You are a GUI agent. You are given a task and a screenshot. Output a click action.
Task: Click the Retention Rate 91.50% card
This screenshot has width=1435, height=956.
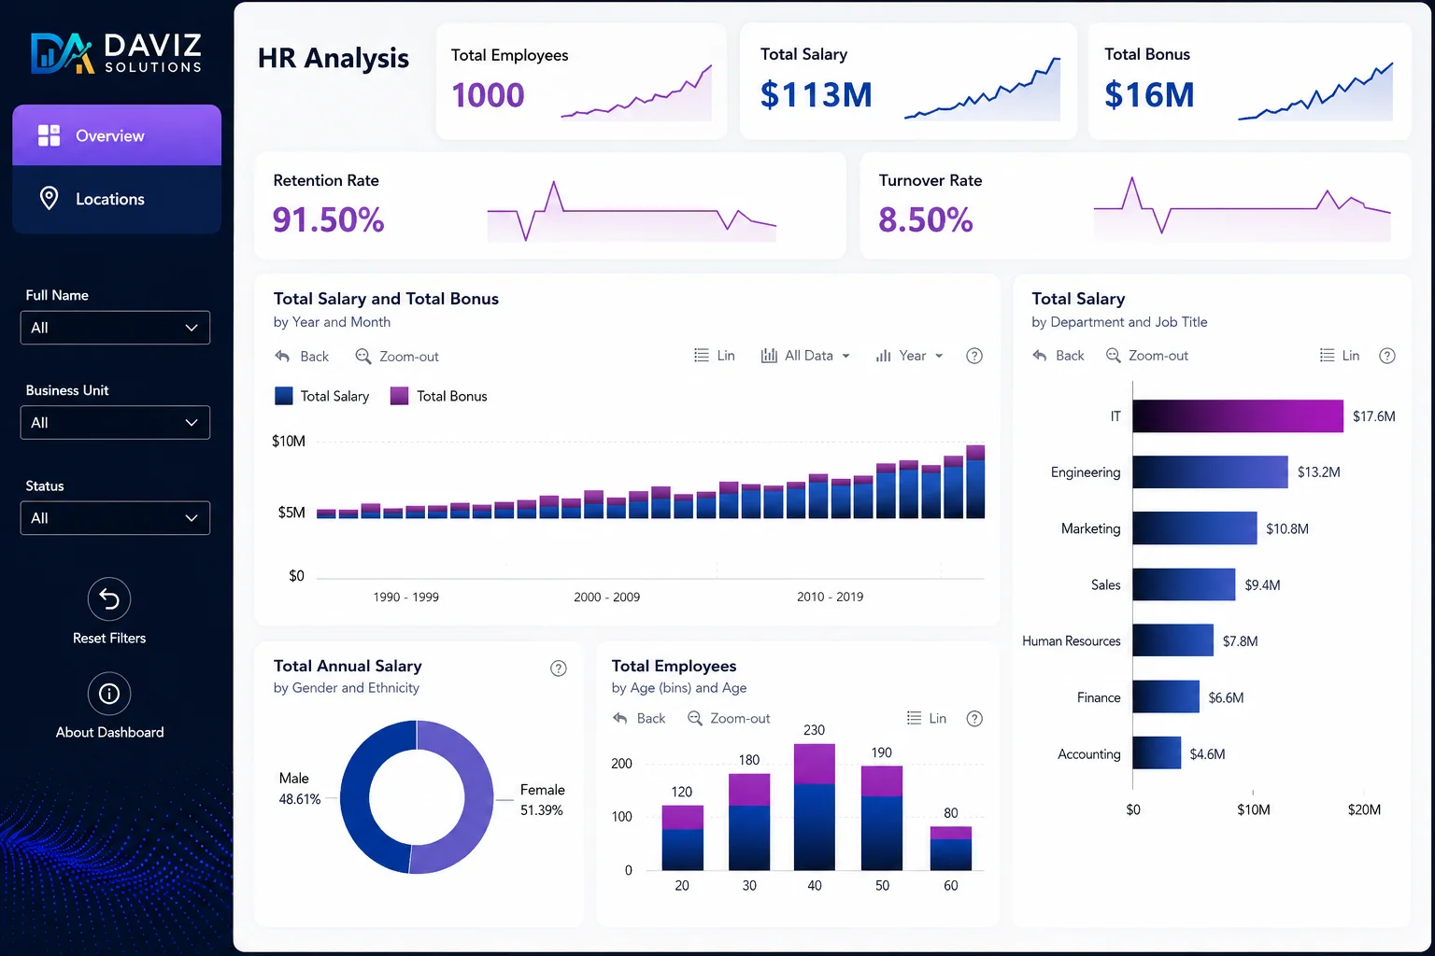[550, 206]
